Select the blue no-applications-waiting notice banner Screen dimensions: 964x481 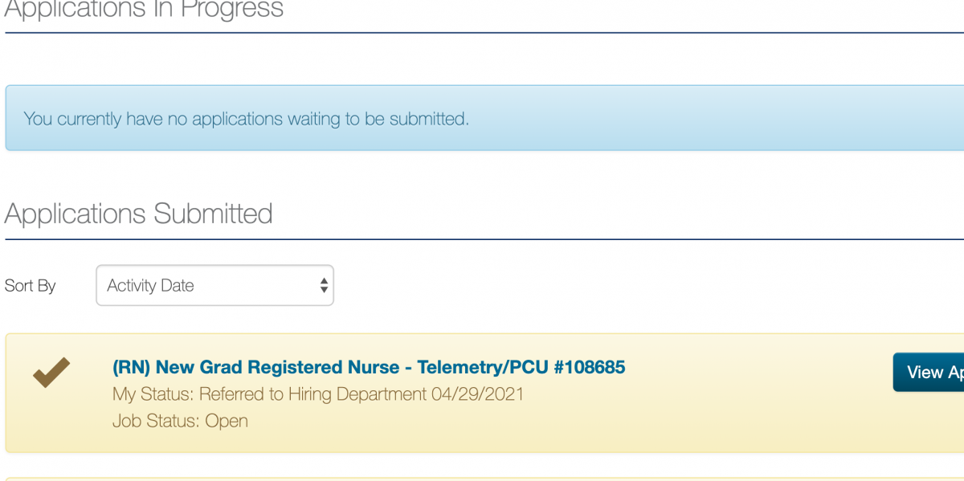tap(484, 118)
